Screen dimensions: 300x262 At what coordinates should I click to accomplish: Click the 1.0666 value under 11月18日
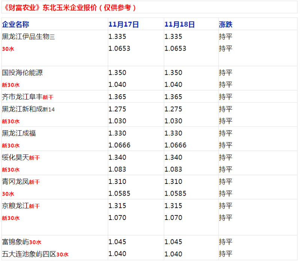175,145
